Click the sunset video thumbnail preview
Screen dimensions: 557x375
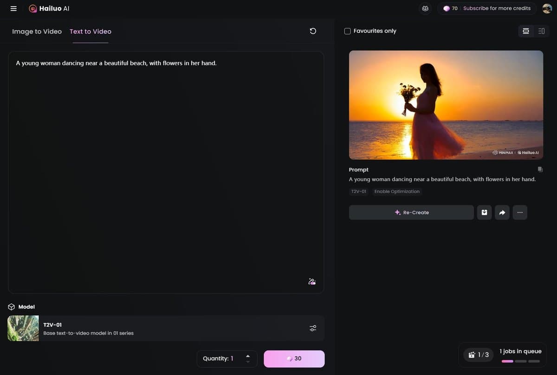point(446,105)
